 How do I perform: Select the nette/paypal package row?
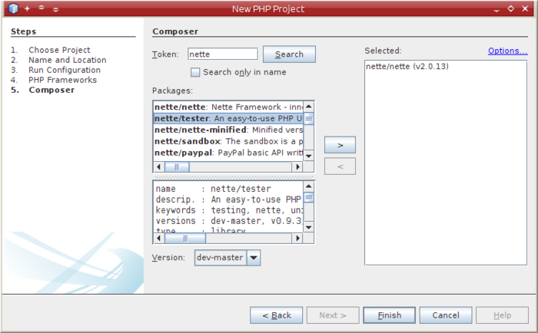click(x=228, y=153)
